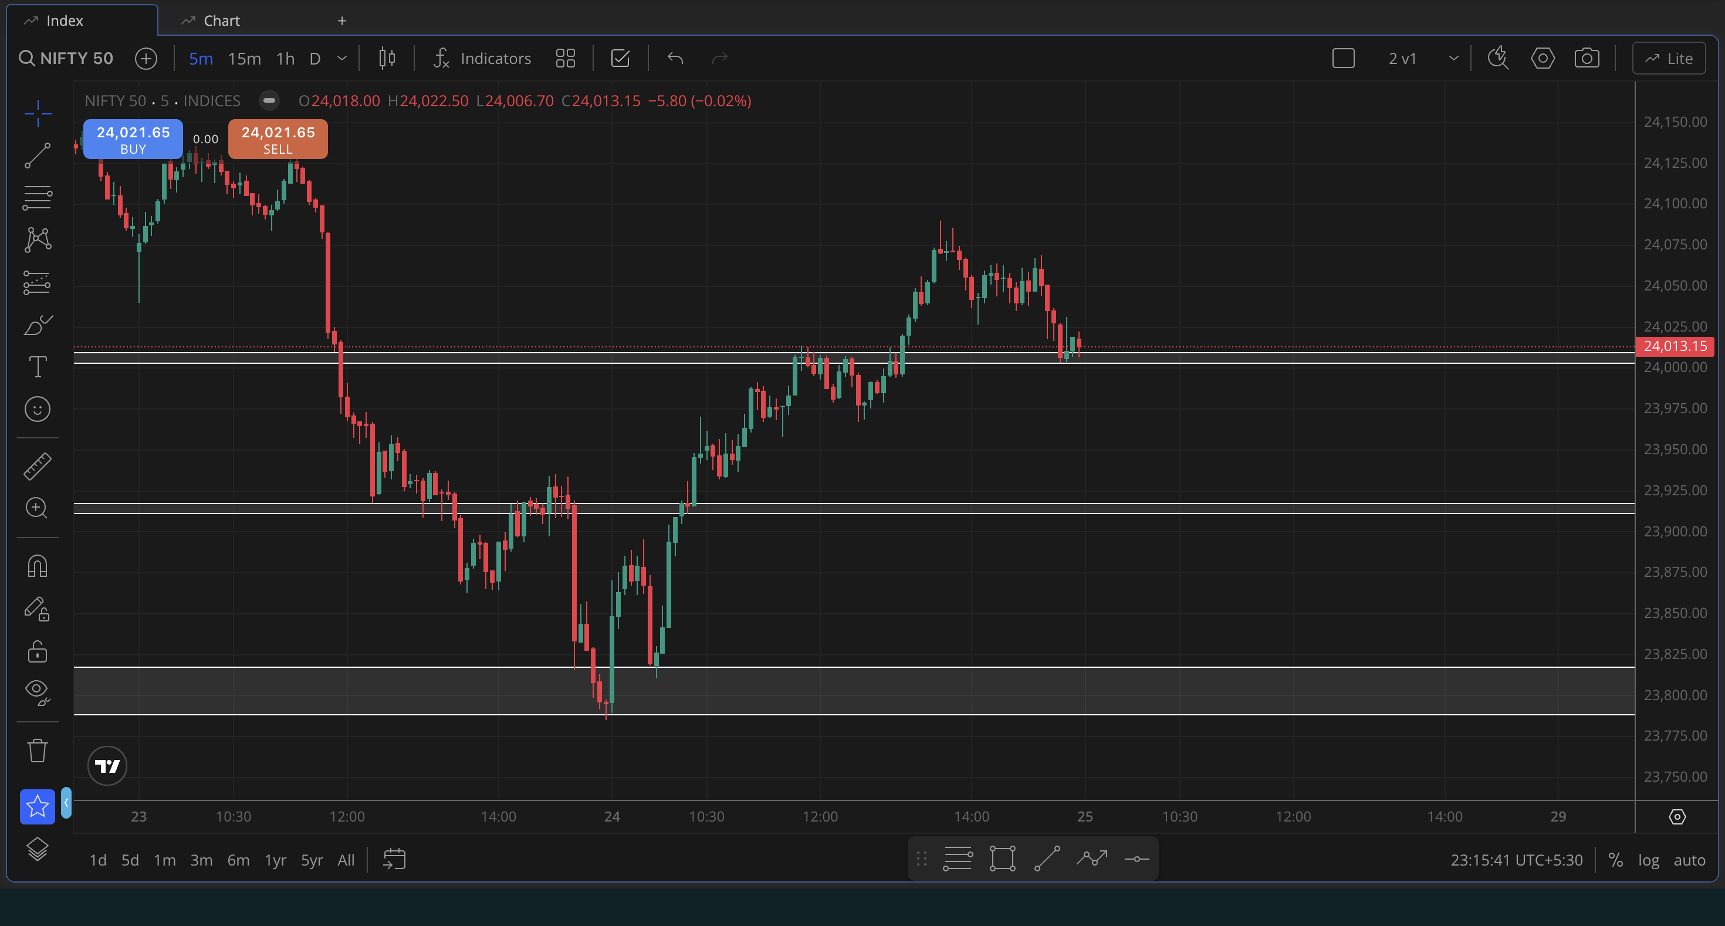Viewport: 1725px width, 926px height.
Task: Open the candlestick chart style selector
Action: (387, 59)
